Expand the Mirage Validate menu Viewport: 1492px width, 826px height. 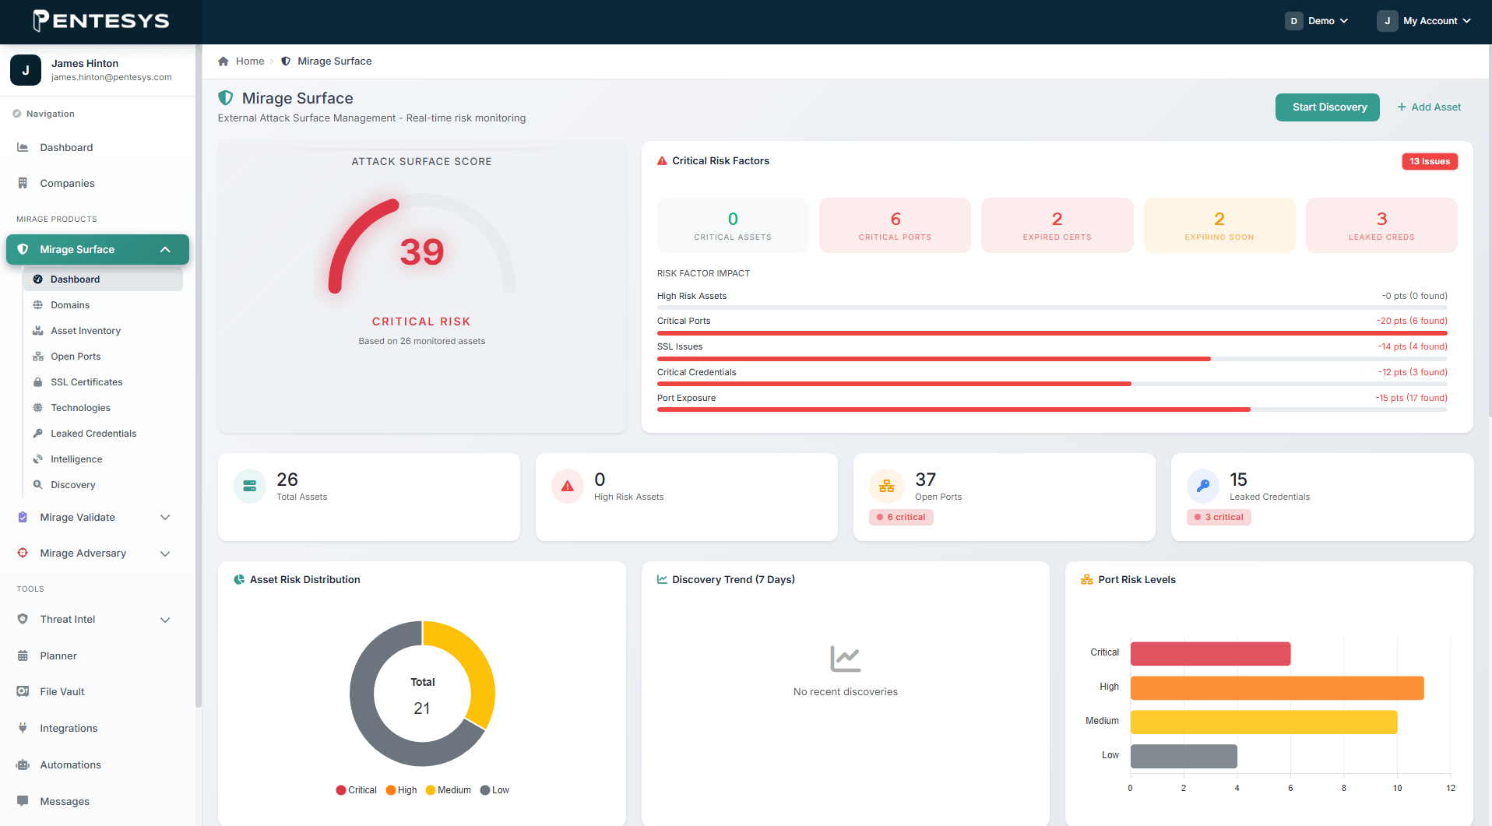click(x=97, y=517)
